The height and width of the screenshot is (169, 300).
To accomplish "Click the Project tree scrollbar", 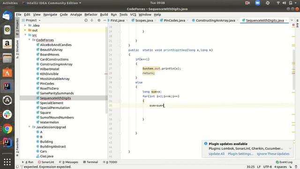I will pos(106,70).
